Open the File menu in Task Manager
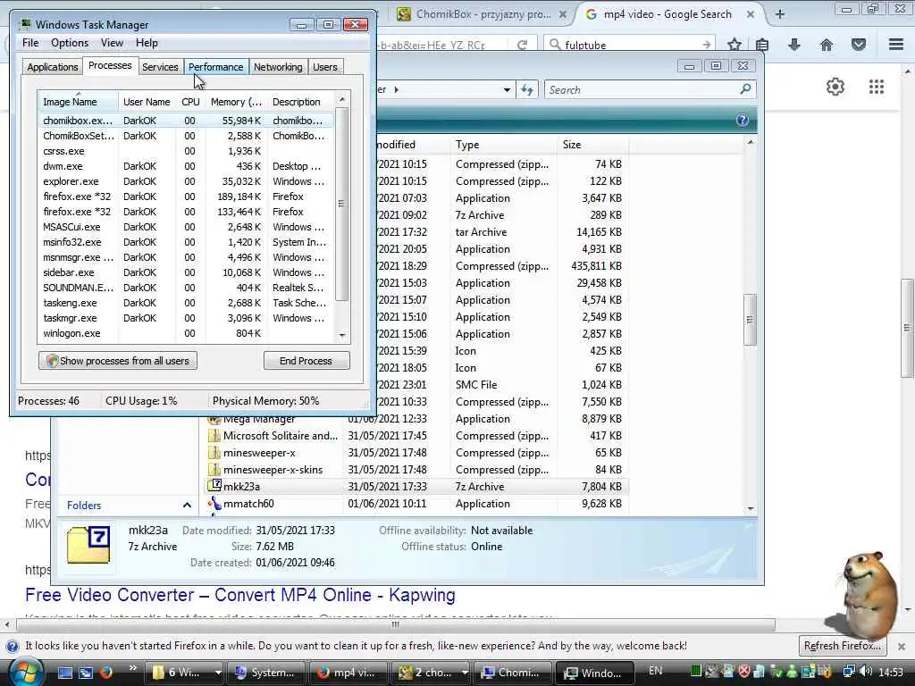The width and height of the screenshot is (915, 686). point(30,43)
